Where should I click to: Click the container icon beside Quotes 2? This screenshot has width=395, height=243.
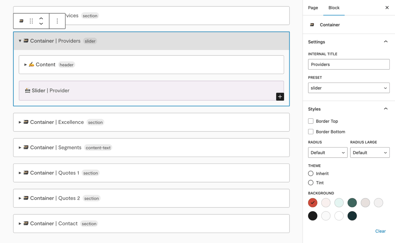26,198
